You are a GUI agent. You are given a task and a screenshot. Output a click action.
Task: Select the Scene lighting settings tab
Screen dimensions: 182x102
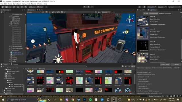coord(146,13)
